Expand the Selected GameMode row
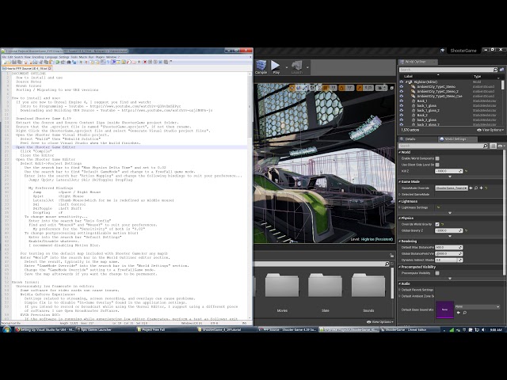Image resolution: width=507 pixels, height=380 pixels. [400, 195]
